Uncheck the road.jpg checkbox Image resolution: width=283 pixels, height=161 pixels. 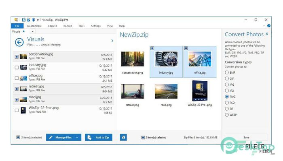pos(17,99)
